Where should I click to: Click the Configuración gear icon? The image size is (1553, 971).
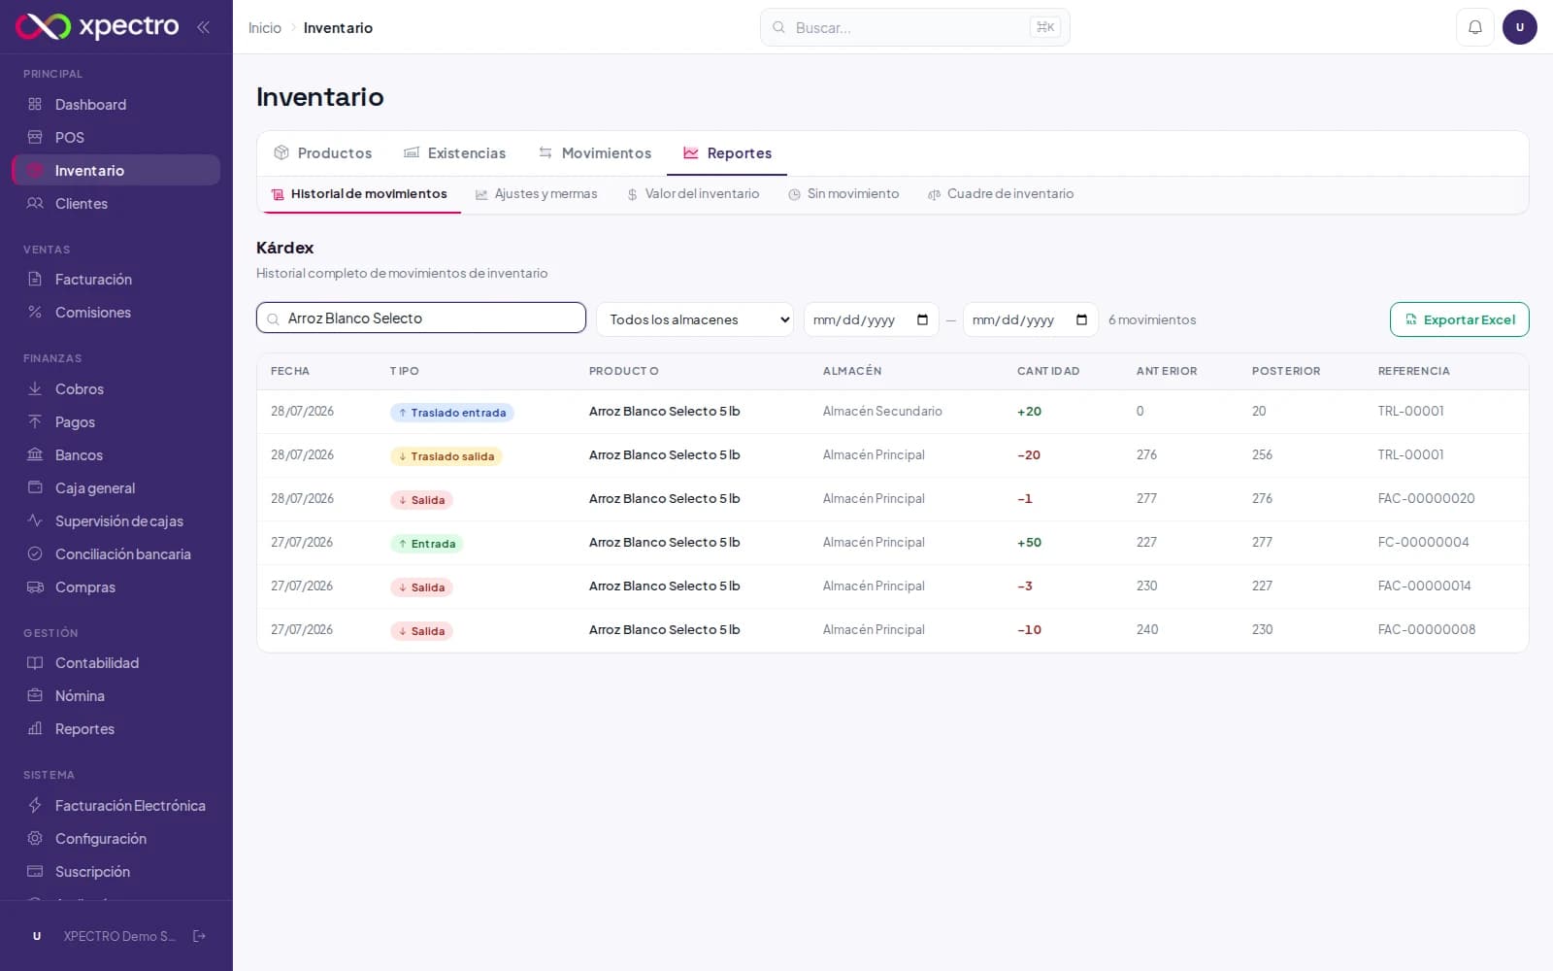click(35, 838)
